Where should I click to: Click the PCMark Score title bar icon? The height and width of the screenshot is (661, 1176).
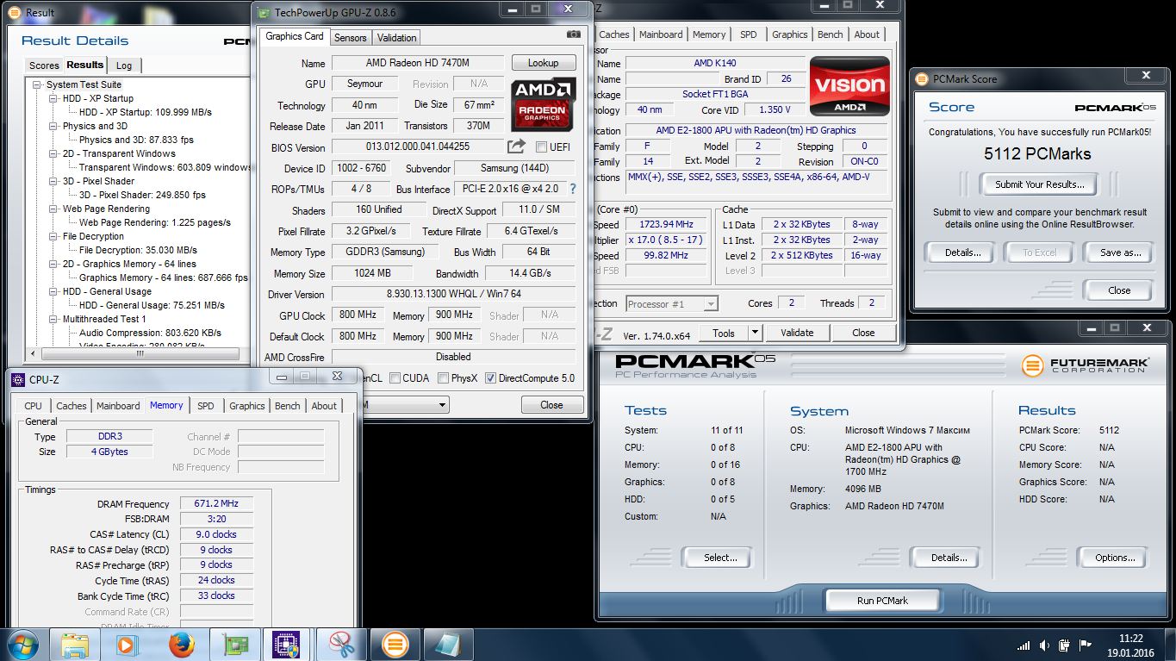pyautogui.click(x=923, y=78)
